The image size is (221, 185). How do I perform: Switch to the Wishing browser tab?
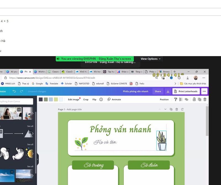(40, 72)
